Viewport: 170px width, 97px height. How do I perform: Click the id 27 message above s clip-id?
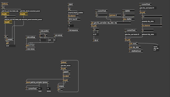pos(96,34)
